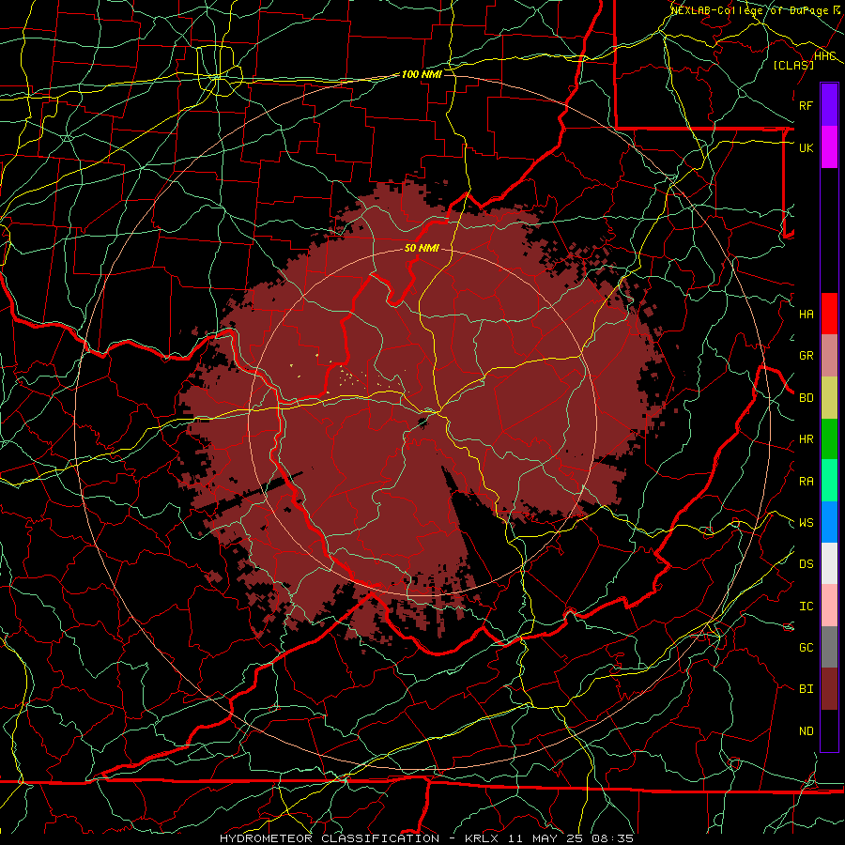Viewport: 845px width, 845px height.
Task: Click the UK magenta legend swatch
Action: (x=829, y=147)
